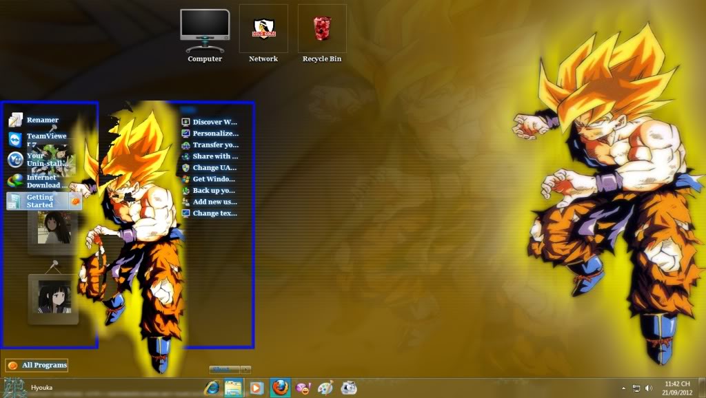706x398 pixels.
Task: Open the Recycle Bin on the desktop
Action: (x=321, y=31)
